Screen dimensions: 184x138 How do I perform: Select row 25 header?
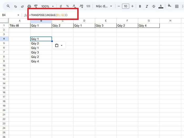[4, 132]
